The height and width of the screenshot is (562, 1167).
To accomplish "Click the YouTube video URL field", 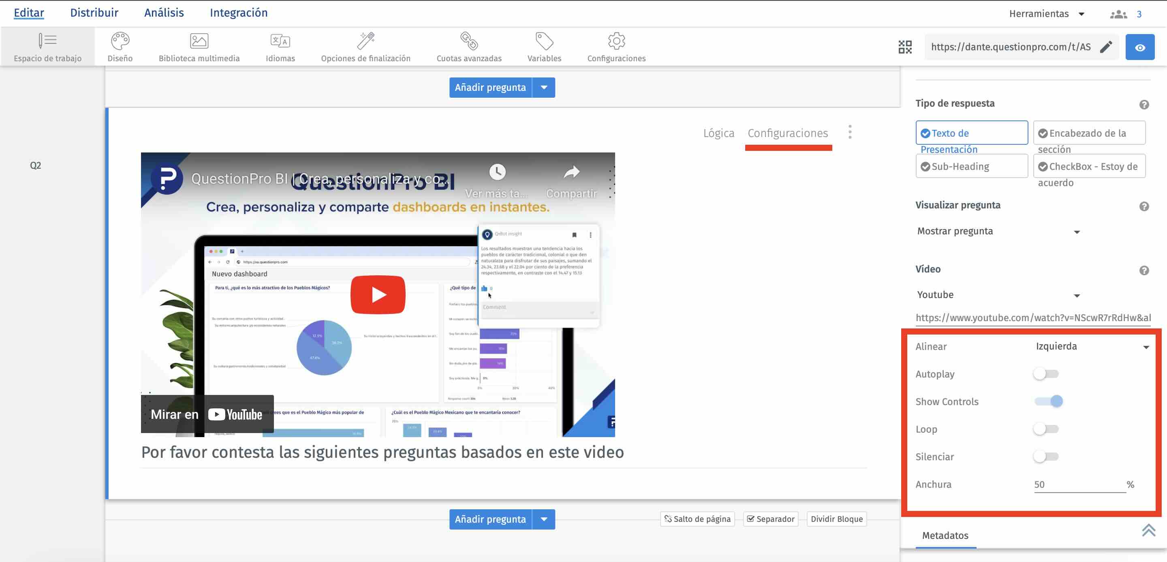I will [1033, 318].
